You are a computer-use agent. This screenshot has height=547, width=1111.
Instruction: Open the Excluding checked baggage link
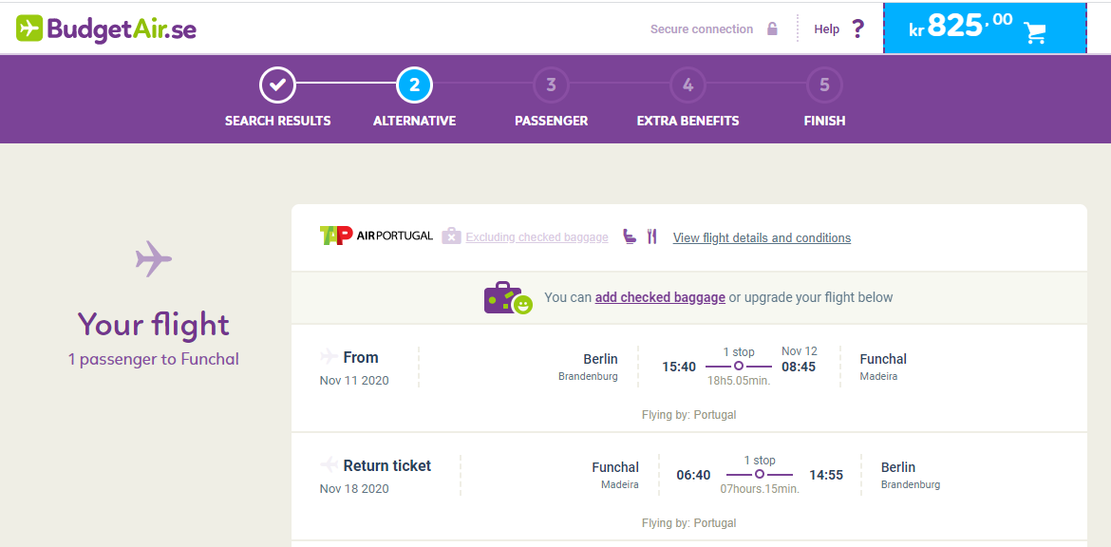coord(537,237)
